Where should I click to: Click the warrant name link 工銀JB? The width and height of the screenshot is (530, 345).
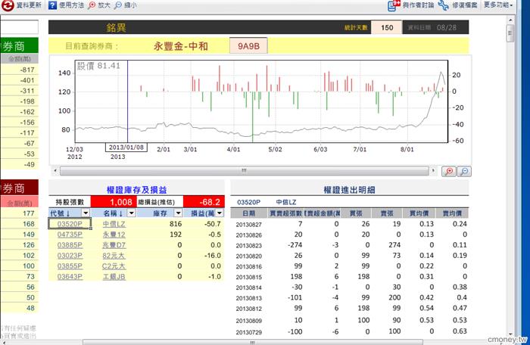tap(114, 276)
